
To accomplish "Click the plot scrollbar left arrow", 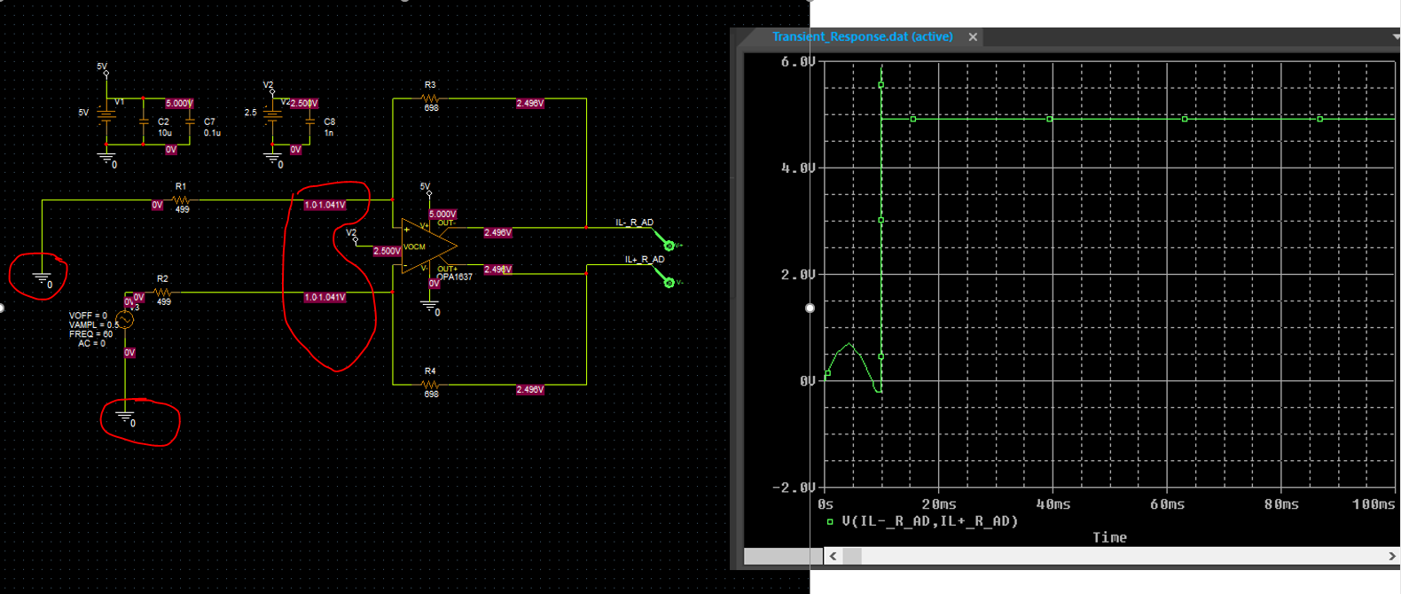I will click(833, 556).
